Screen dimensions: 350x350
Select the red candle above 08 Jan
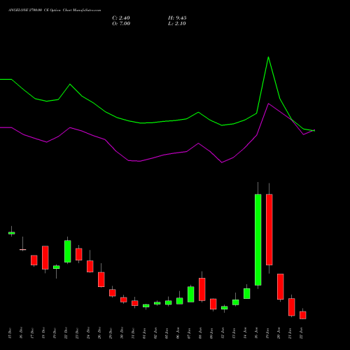[202, 289]
